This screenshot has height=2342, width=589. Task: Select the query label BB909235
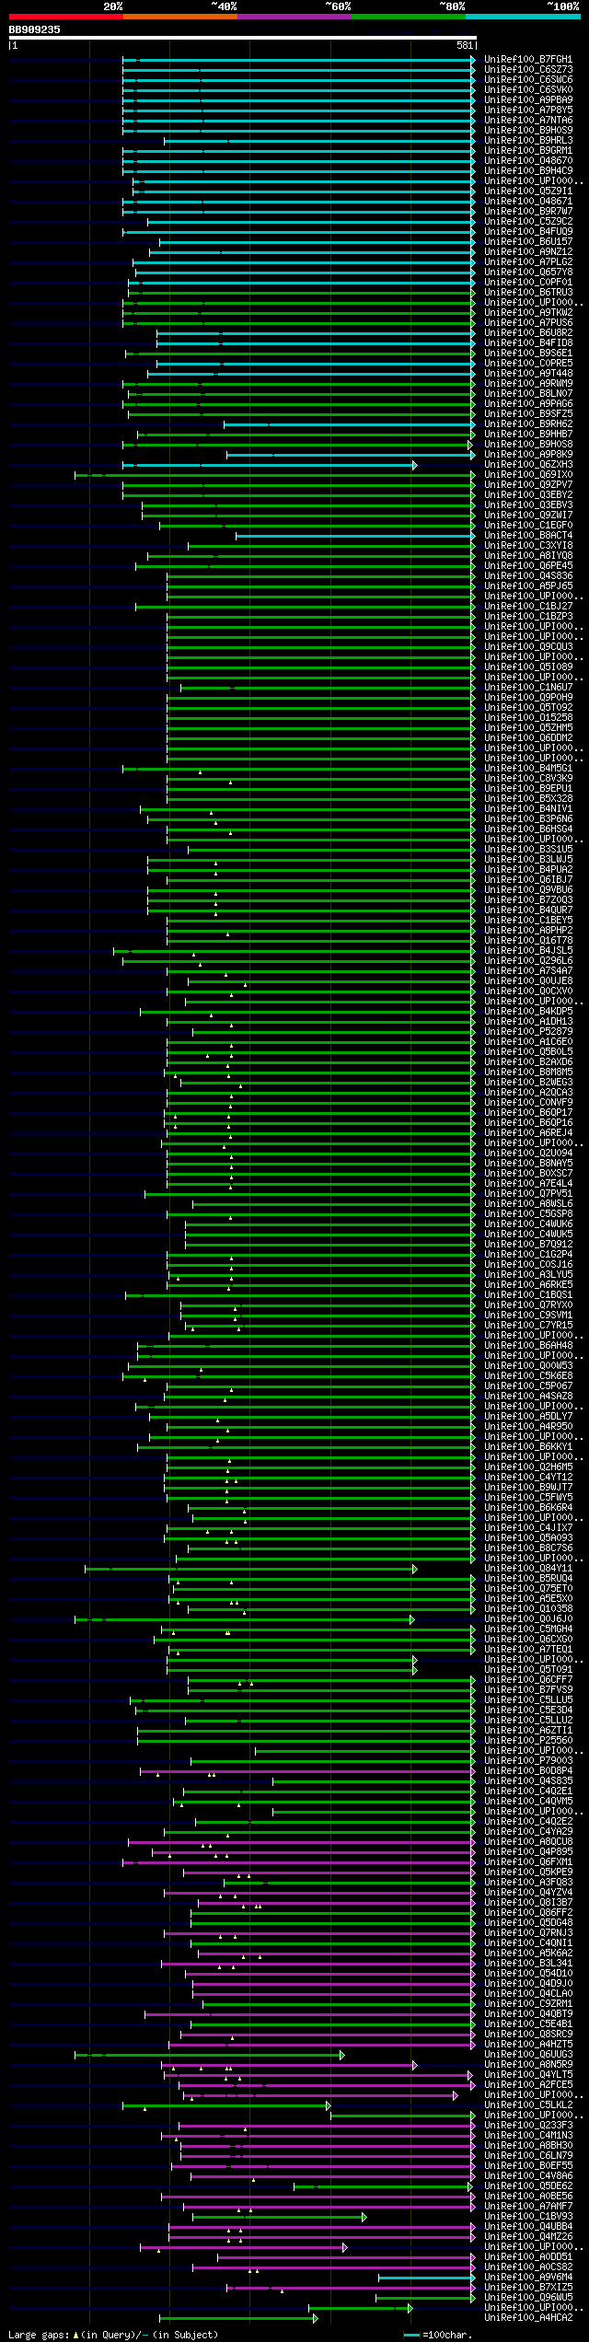click(35, 29)
